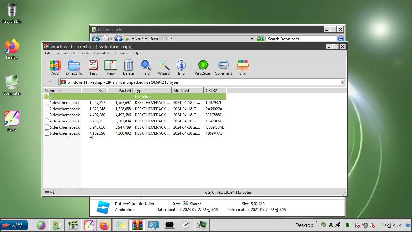The width and height of the screenshot is (412, 232).
Task: Open the Wizard tool
Action: point(164,68)
